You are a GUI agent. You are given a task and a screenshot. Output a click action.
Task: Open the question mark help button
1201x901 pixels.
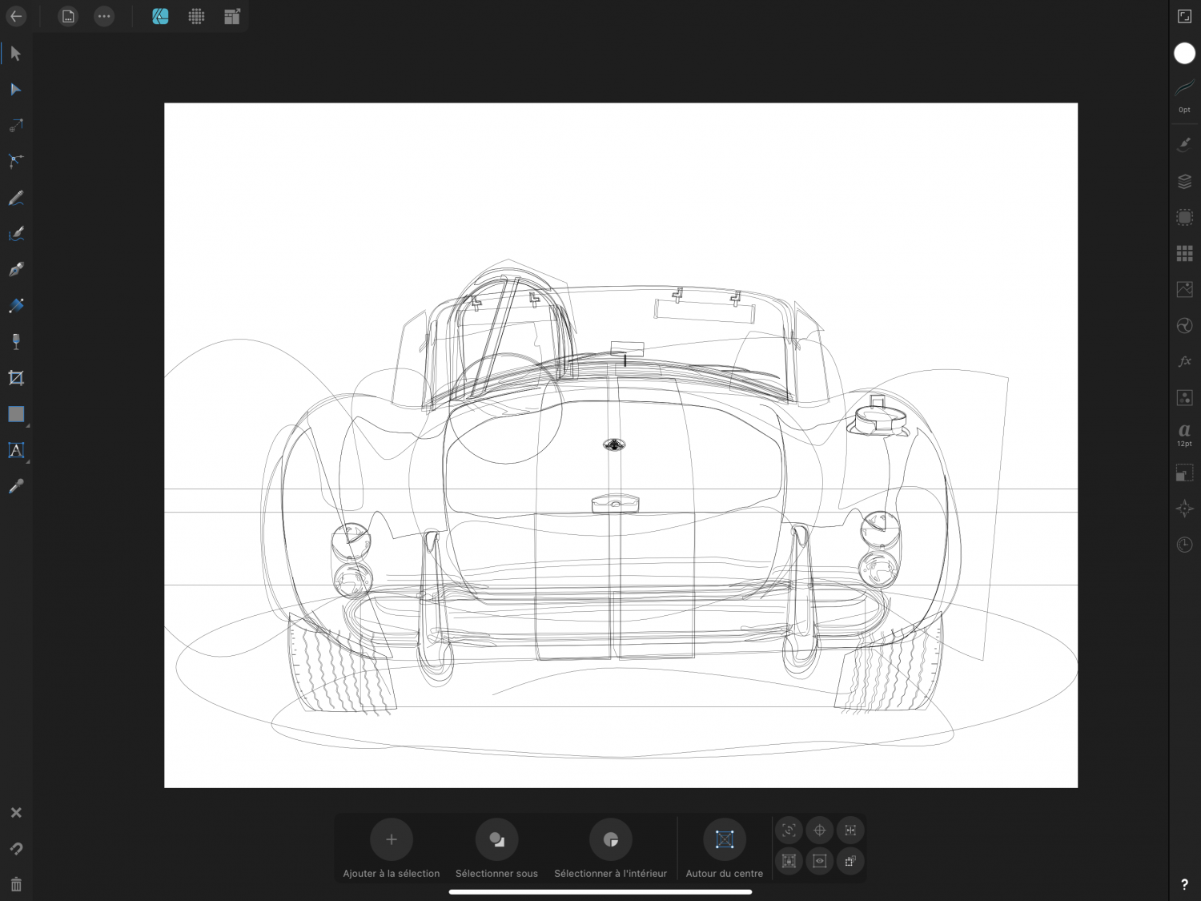point(1184,885)
